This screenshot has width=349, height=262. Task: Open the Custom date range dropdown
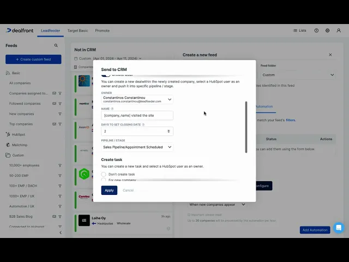coord(108,58)
